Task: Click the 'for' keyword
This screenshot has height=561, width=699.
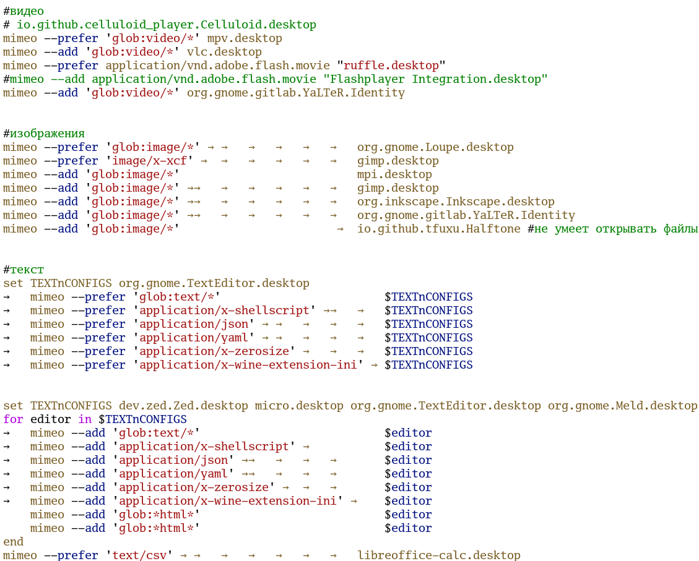Action: click(x=14, y=419)
